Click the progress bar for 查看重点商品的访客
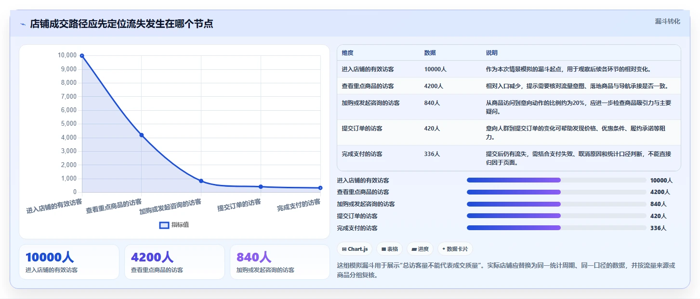 point(556,192)
